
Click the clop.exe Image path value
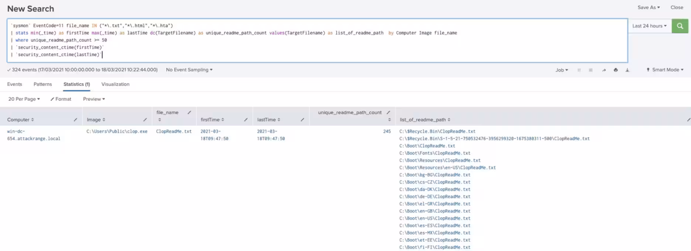click(117, 131)
